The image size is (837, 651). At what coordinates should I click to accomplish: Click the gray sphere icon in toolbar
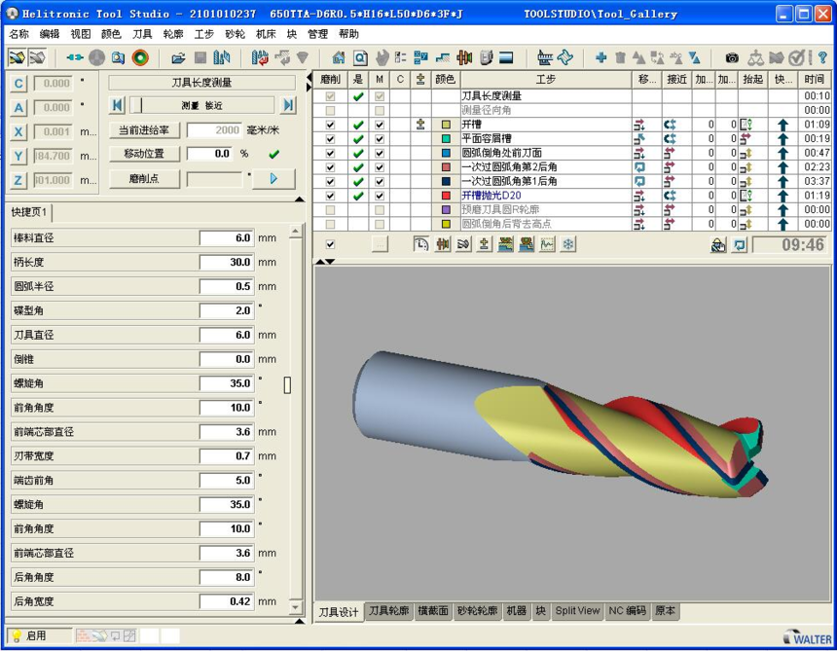tap(96, 57)
